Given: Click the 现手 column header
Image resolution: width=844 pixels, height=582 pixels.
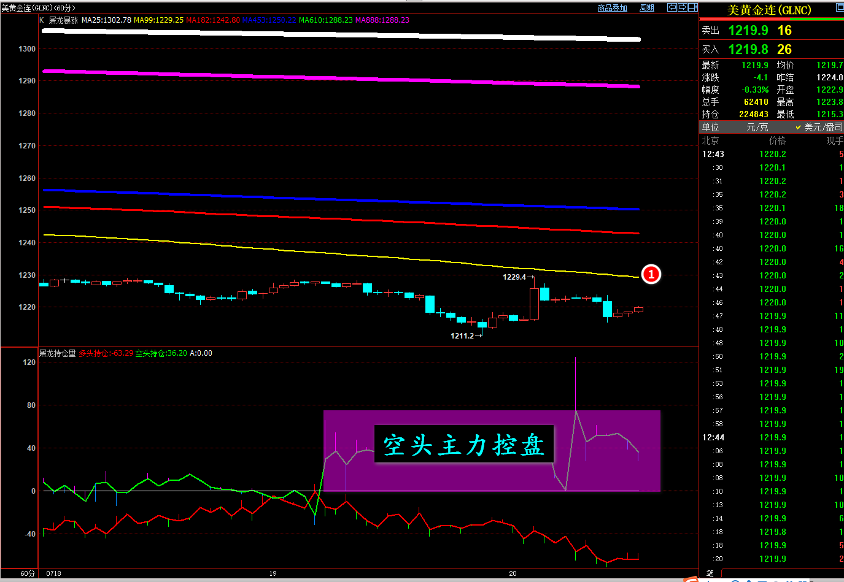Looking at the screenshot, I should pyautogui.click(x=835, y=140).
